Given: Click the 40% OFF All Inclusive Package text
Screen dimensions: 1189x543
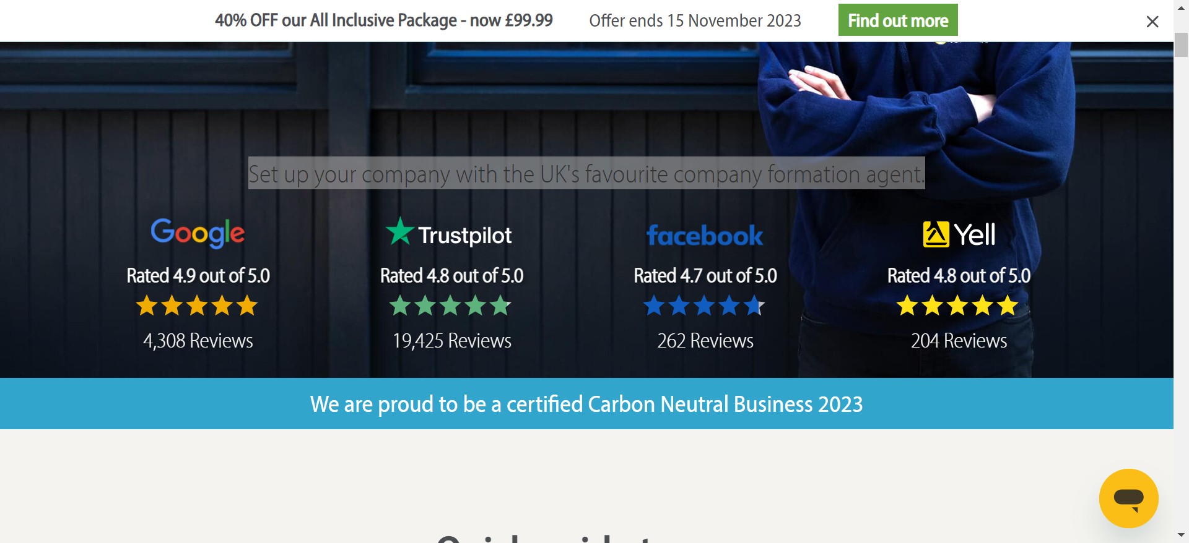Looking at the screenshot, I should tap(384, 20).
